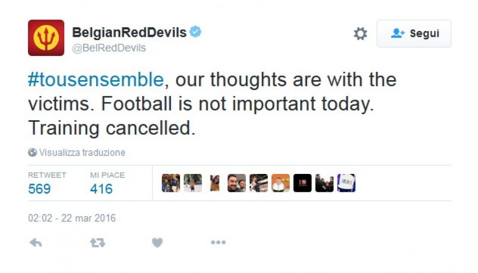This screenshot has width=478, height=273.
Task: Open the three-dots more options menu
Action: 218,243
